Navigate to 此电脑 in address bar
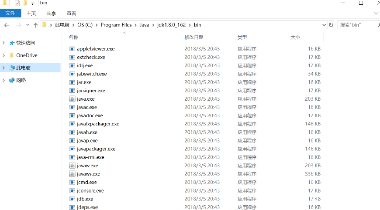 click(x=62, y=25)
